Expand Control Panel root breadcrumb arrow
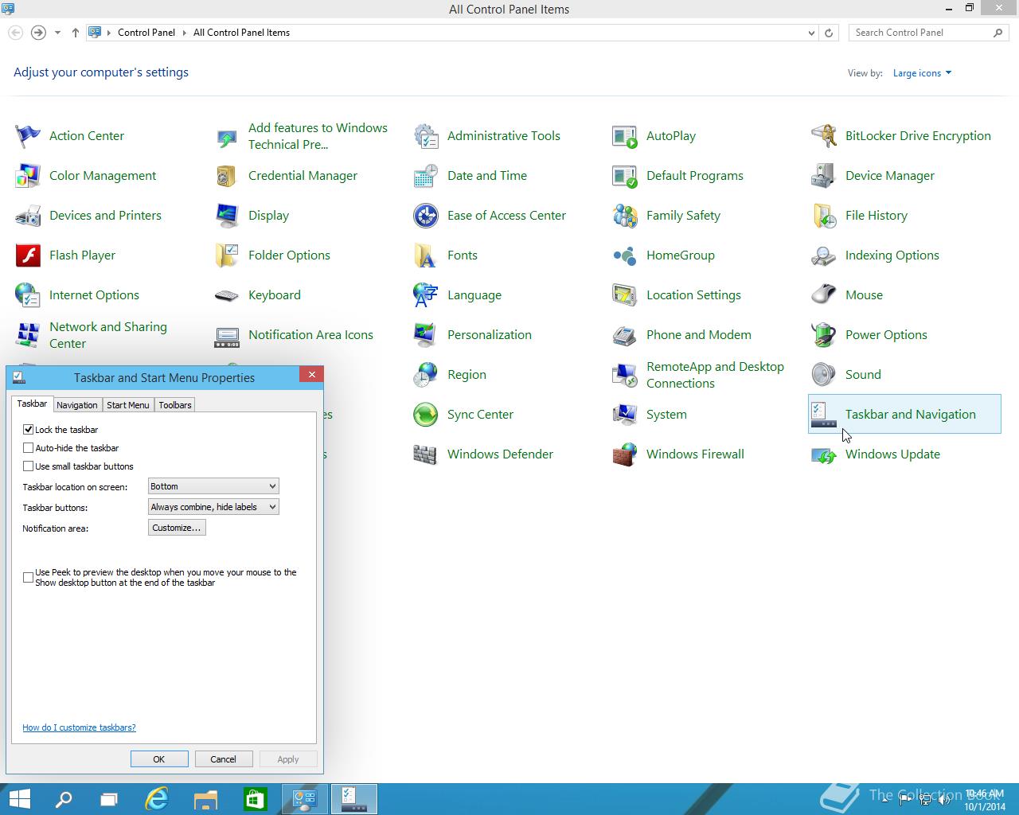The width and height of the screenshot is (1019, 815). coord(110,33)
